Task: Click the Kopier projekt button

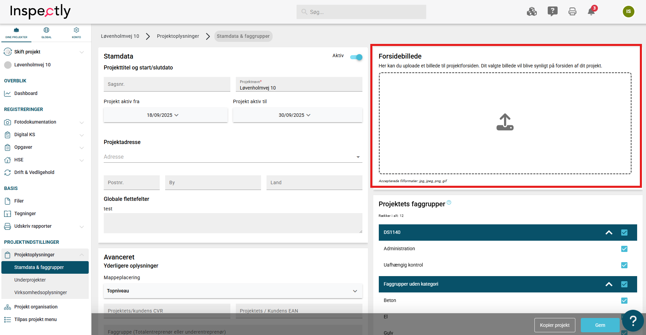Action: 555,325
